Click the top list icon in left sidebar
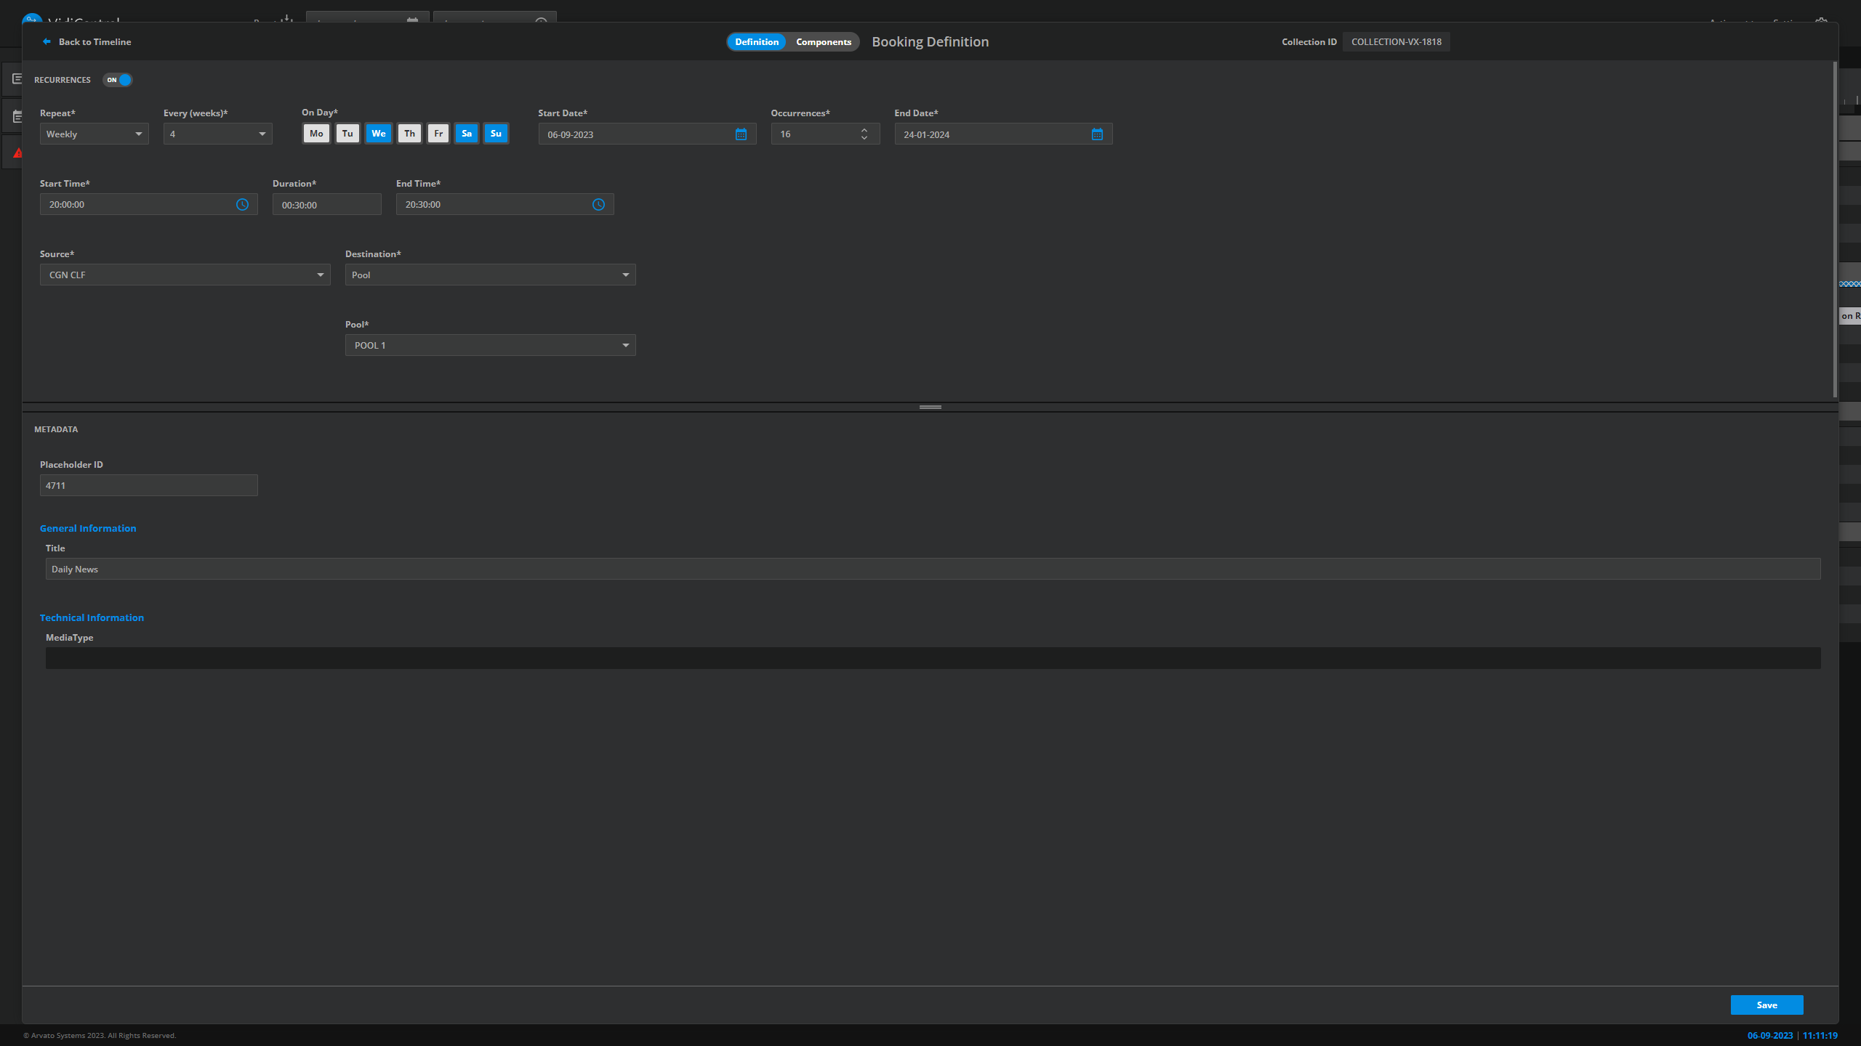Screen dimensions: 1861x1046 pos(17,78)
